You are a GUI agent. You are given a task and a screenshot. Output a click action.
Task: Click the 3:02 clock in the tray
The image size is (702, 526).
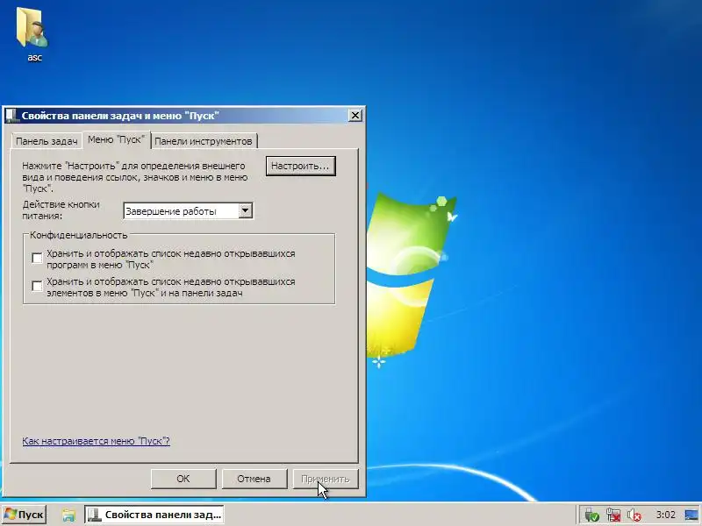click(x=665, y=515)
